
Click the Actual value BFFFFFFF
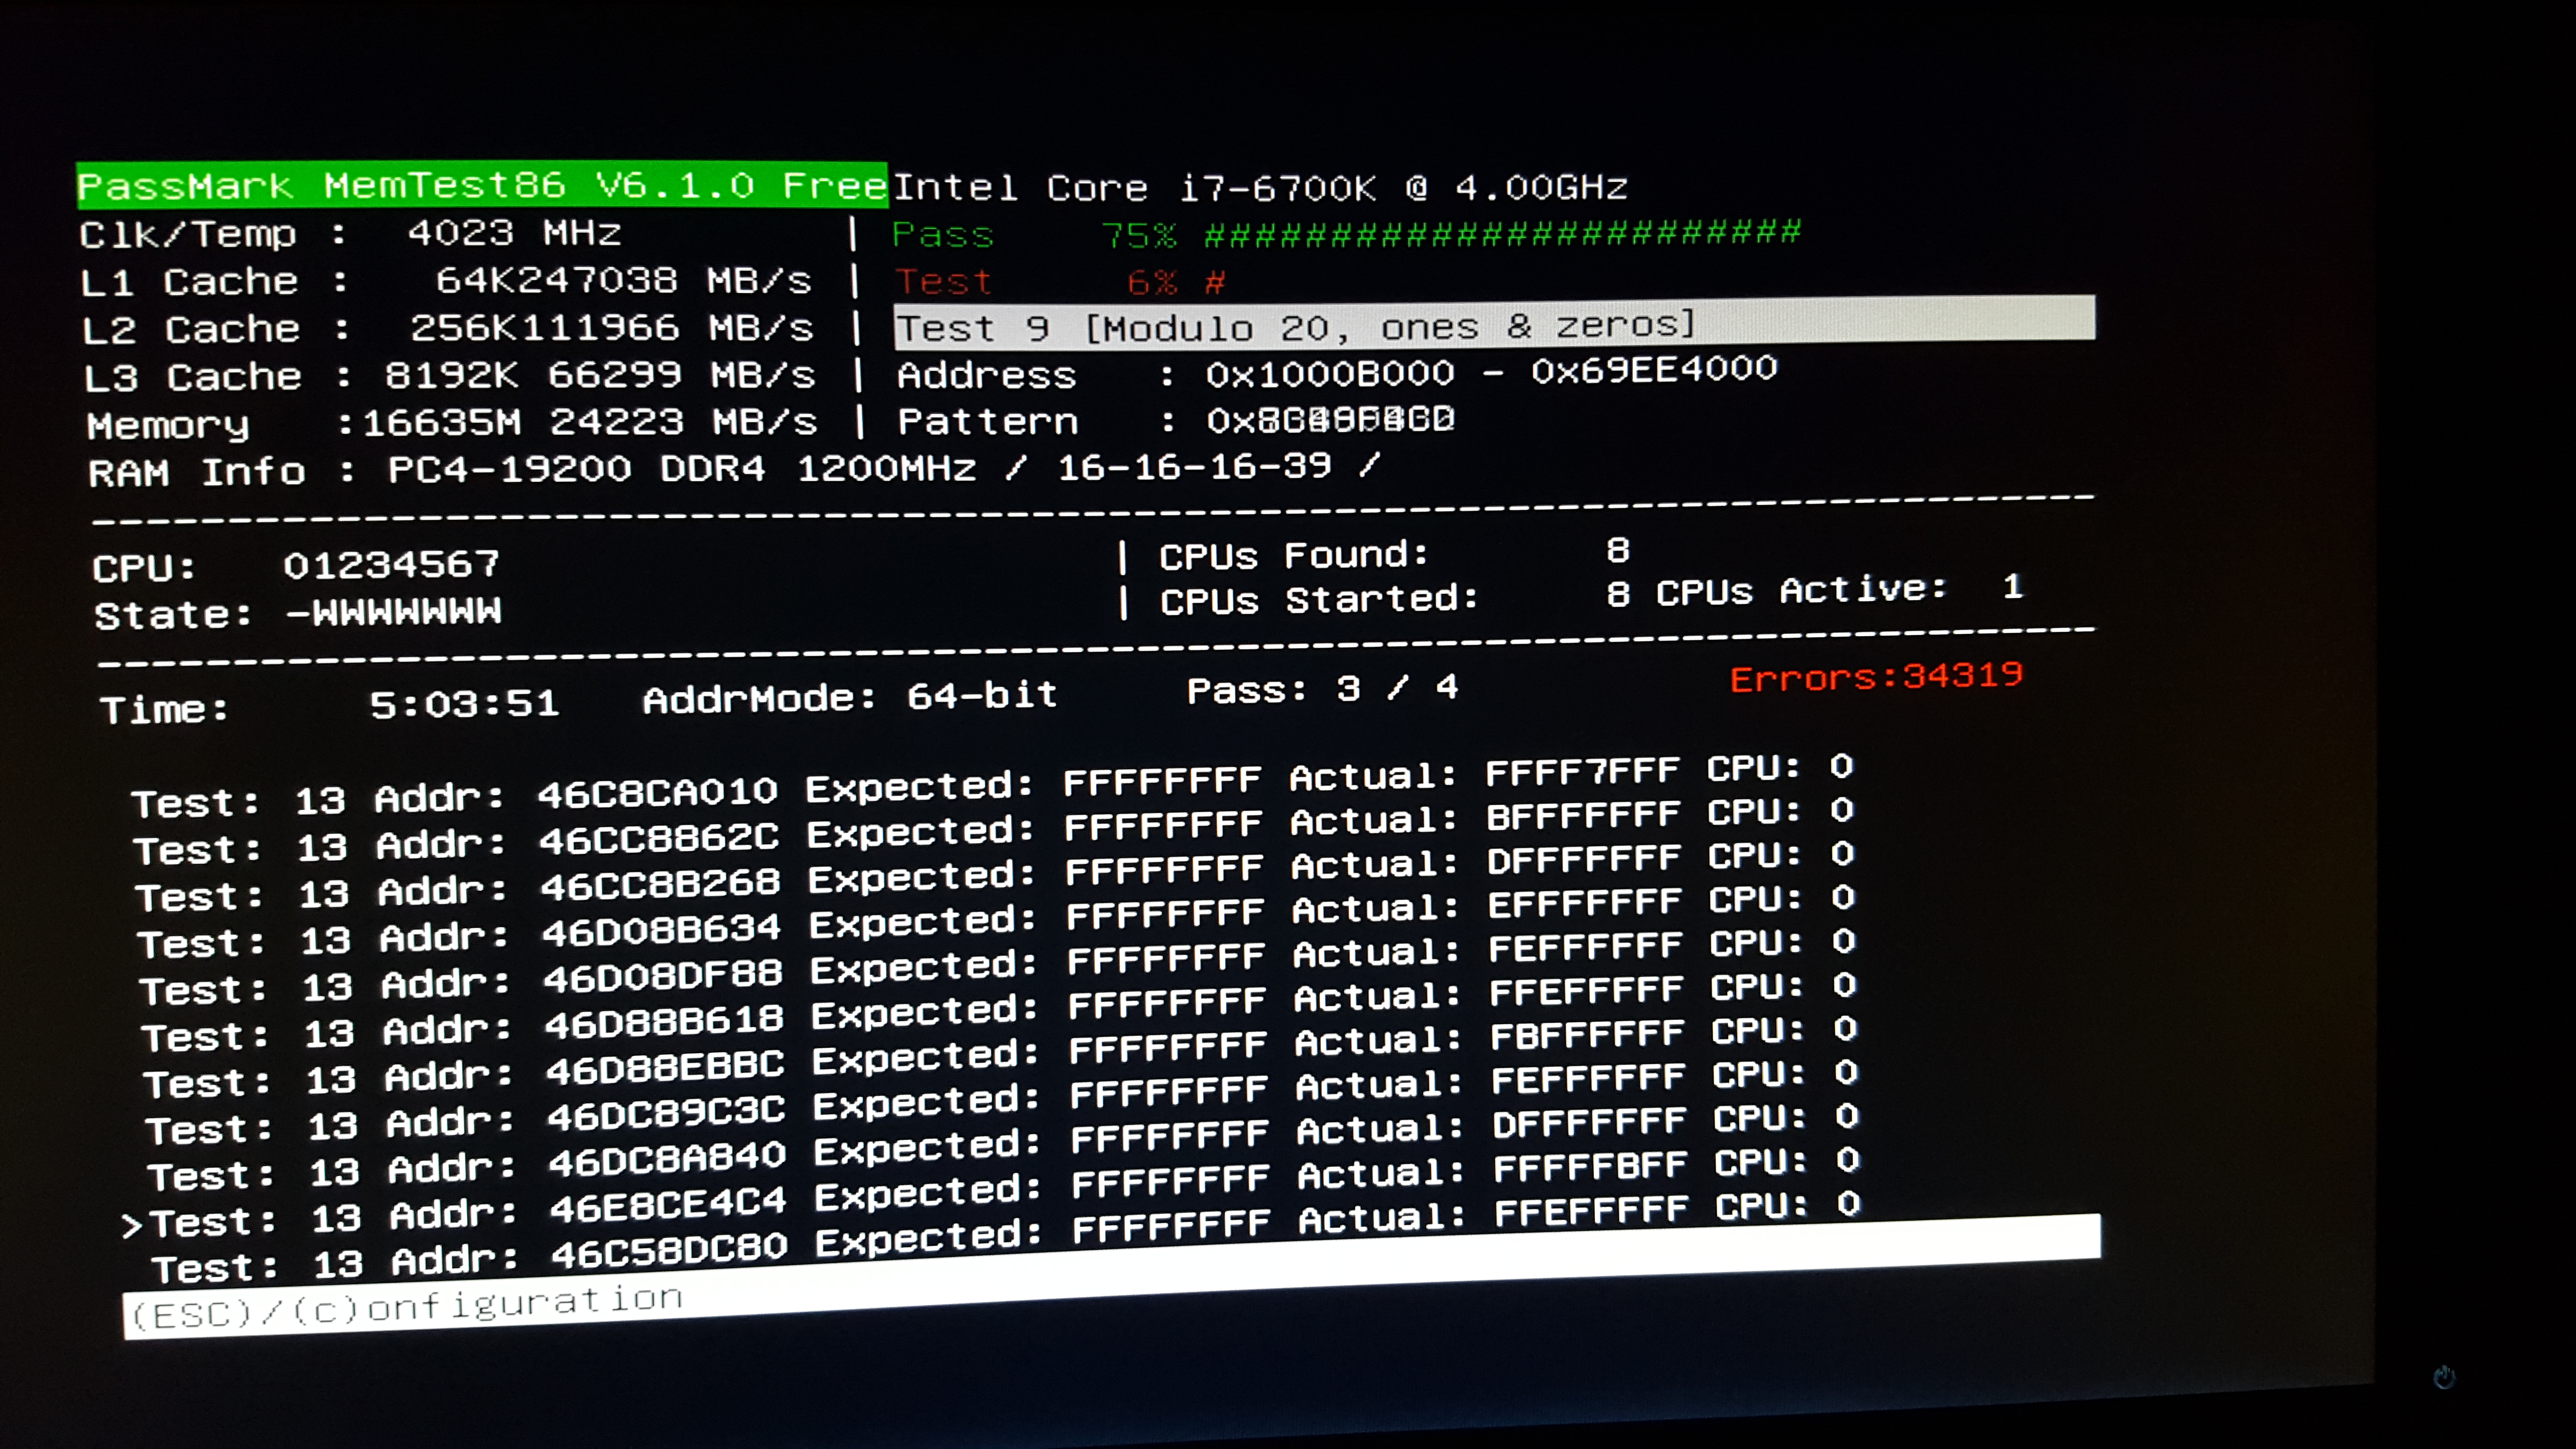coord(1584,816)
